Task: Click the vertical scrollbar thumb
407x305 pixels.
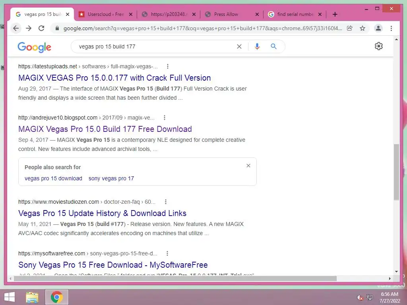Action: (396, 172)
